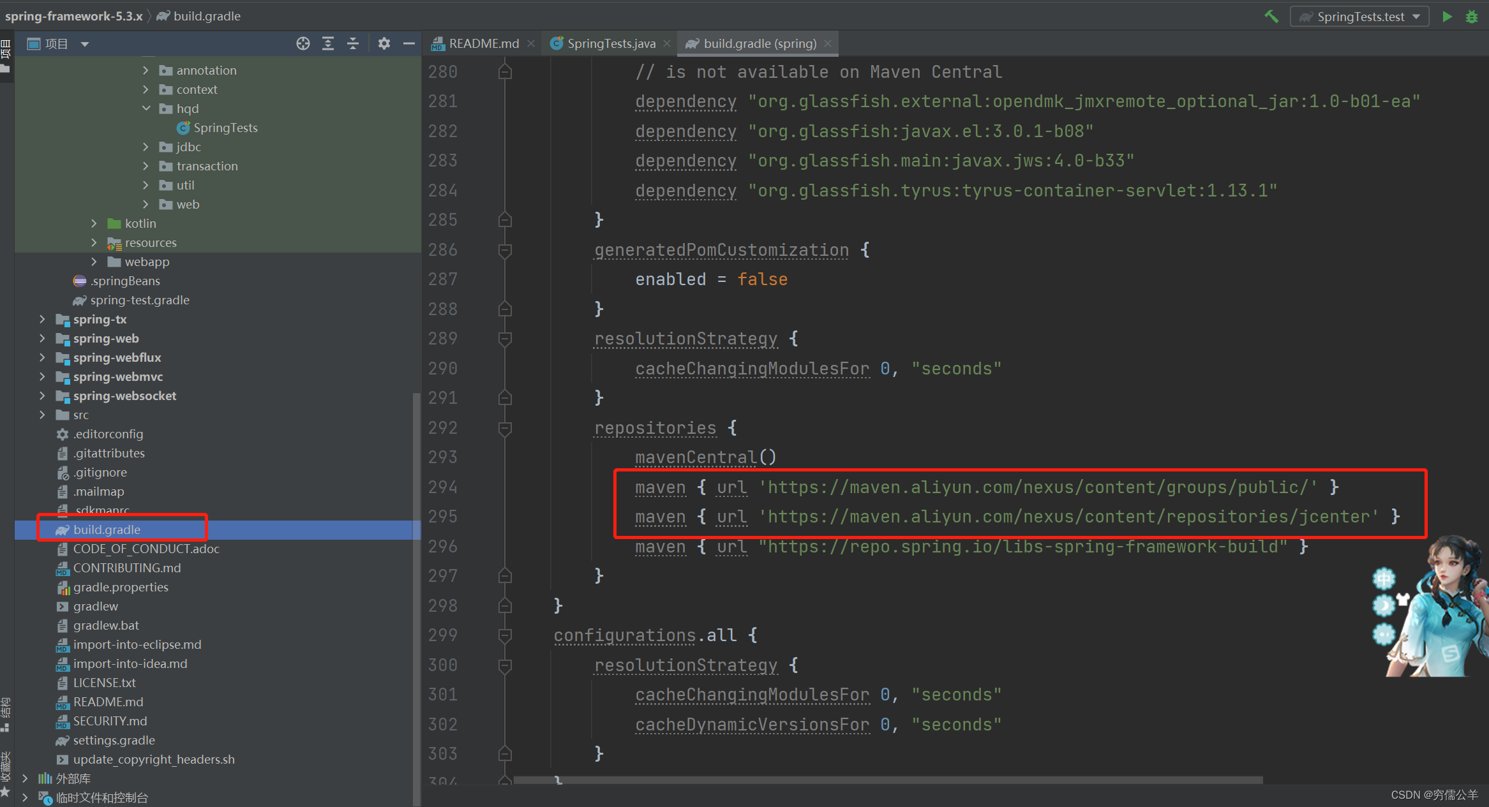Collapse the hqd folder in project tree
Screen dimensions: 1489x807
point(146,108)
